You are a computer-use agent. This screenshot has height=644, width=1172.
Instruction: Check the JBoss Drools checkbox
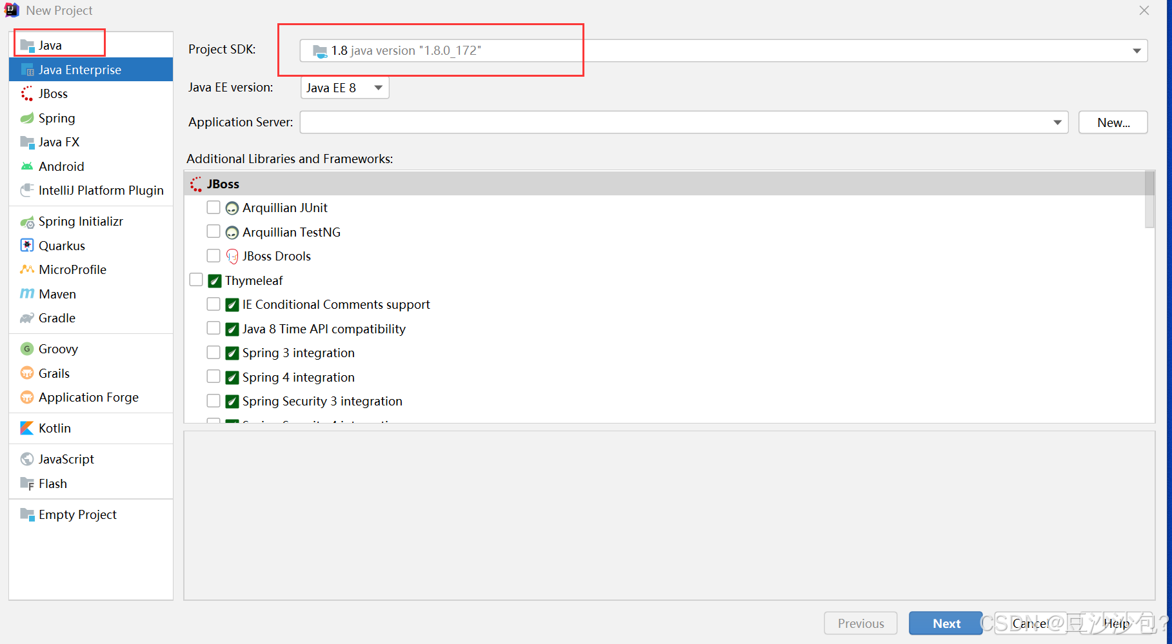click(x=214, y=256)
